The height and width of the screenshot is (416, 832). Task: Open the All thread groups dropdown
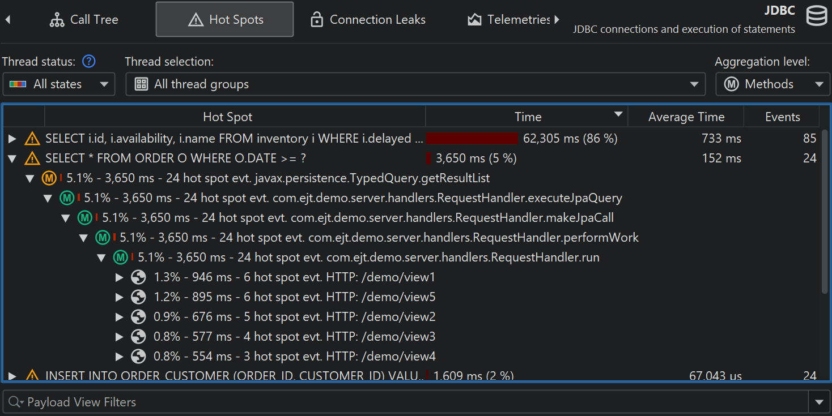coord(415,84)
